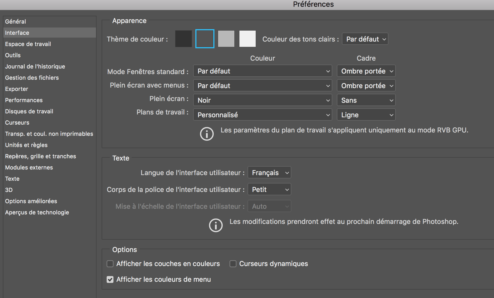Enable Afficher les couches en couleurs
Viewport: 494px width, 298px height.
click(x=110, y=264)
